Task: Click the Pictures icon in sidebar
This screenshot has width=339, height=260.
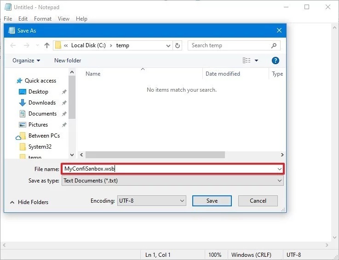Action: click(x=23, y=125)
